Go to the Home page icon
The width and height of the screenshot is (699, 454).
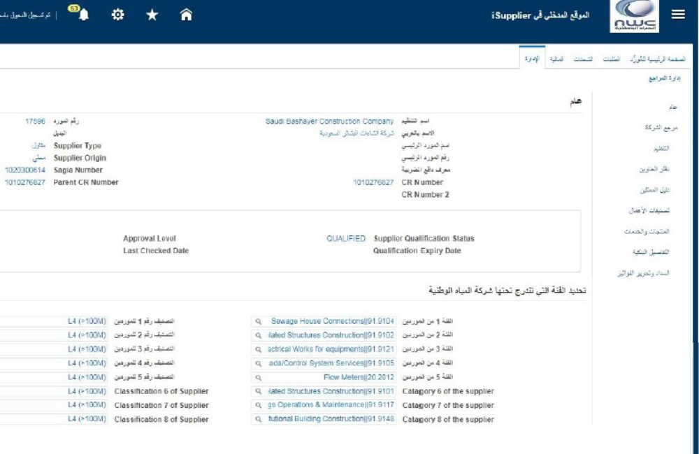[186, 15]
